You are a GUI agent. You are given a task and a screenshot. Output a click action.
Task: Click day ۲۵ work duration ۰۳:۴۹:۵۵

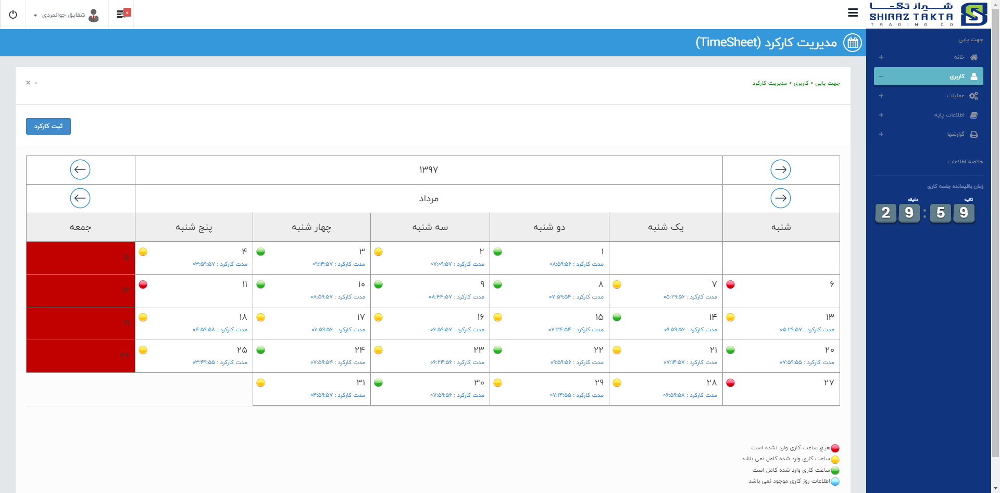point(220,362)
